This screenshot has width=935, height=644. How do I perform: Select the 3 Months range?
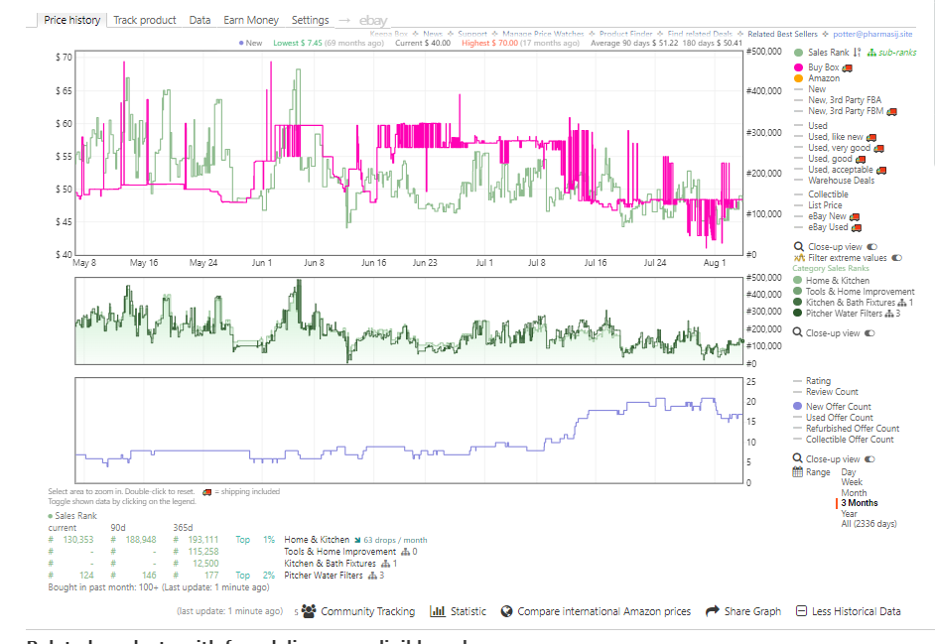[x=860, y=503]
